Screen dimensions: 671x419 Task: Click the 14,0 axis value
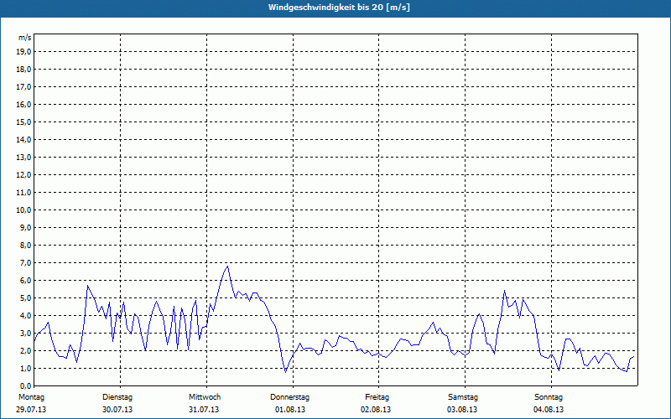[x=24, y=139]
